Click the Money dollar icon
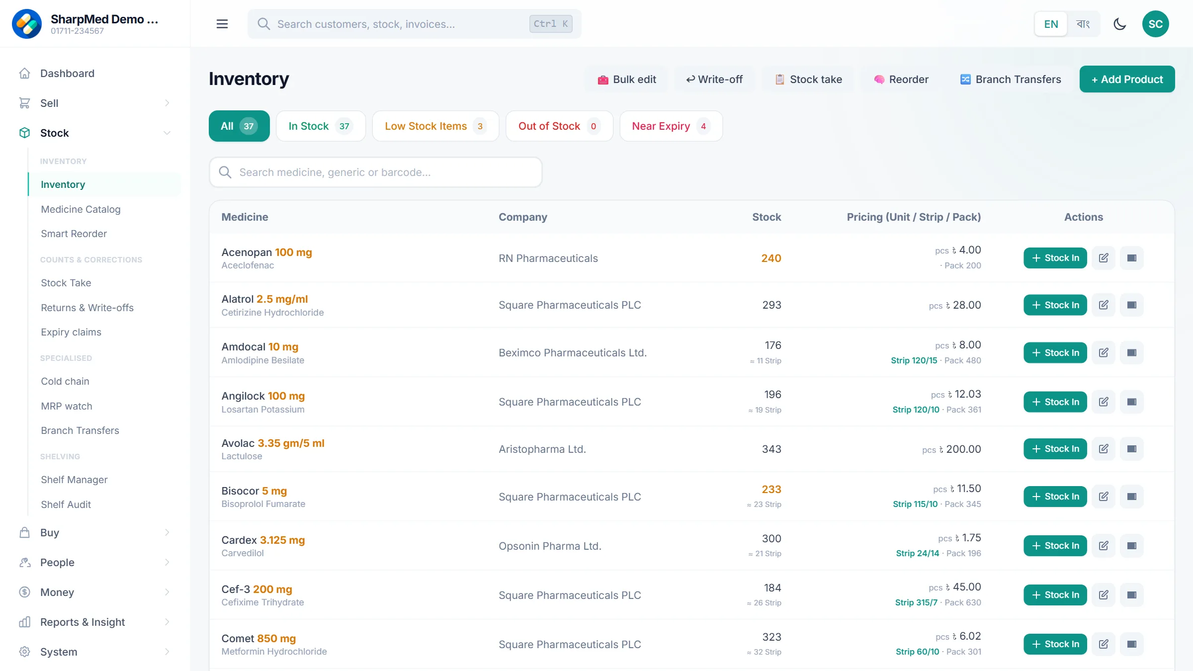This screenshot has height=671, width=1193. pyautogui.click(x=25, y=592)
